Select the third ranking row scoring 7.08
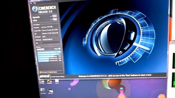This screenshot has height=98, width=175. pyautogui.click(x=49, y=56)
